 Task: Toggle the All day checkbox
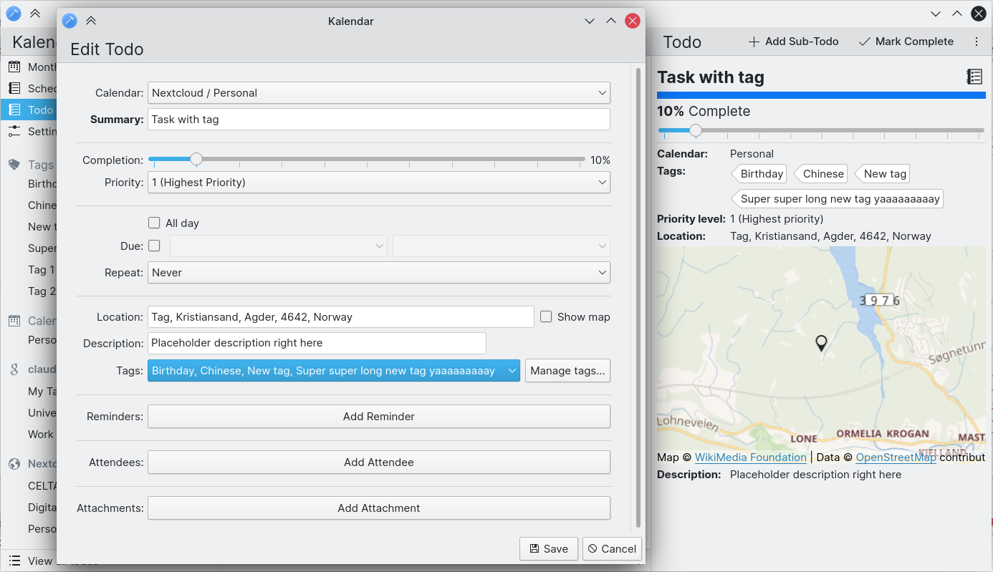[154, 223]
